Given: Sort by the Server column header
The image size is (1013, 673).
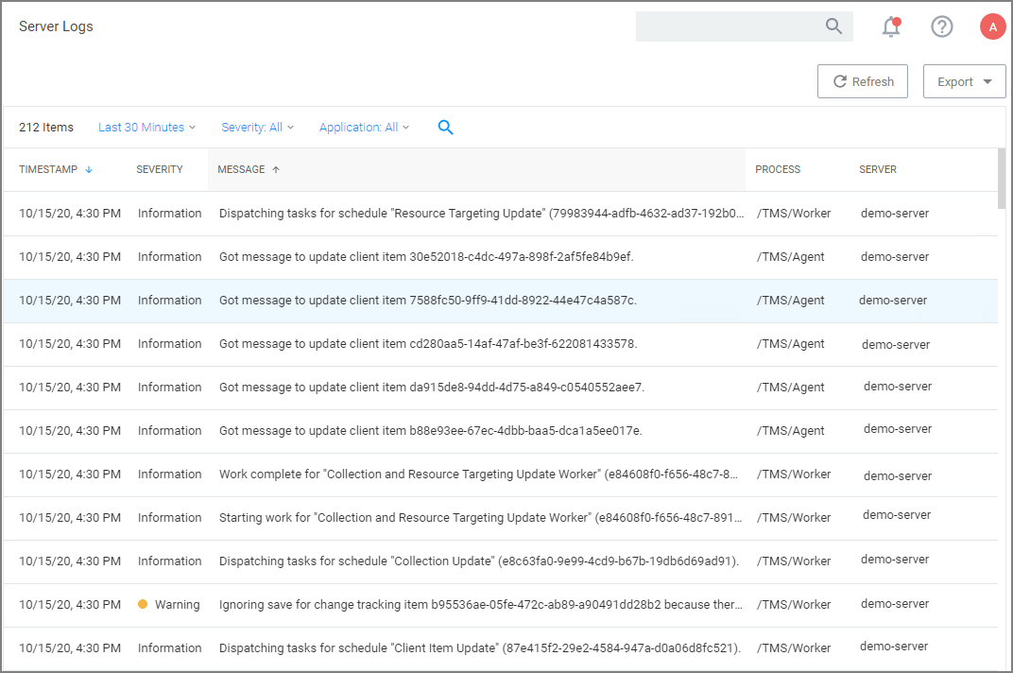Looking at the screenshot, I should 878,170.
